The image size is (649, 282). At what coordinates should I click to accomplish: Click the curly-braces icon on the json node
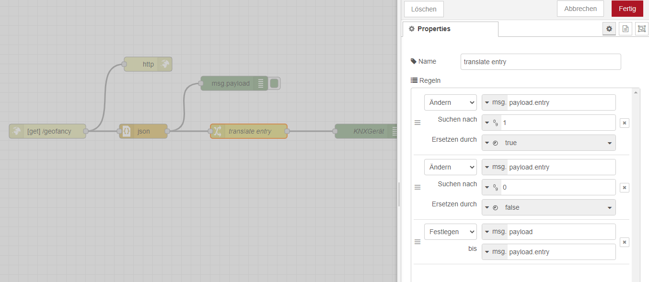tap(127, 131)
